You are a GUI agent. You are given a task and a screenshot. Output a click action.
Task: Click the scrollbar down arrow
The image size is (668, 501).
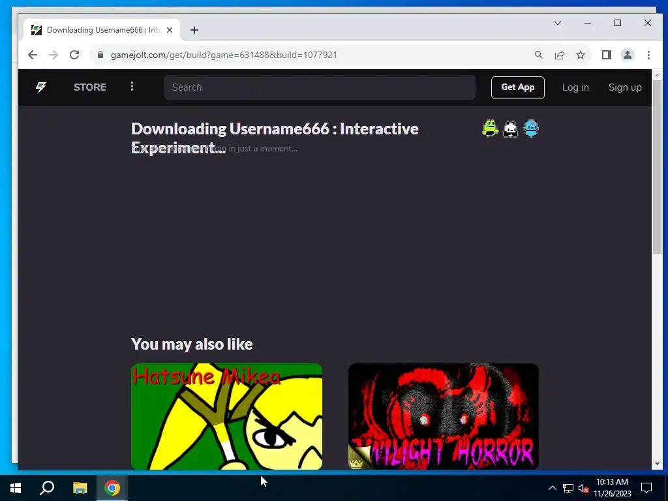click(x=656, y=464)
